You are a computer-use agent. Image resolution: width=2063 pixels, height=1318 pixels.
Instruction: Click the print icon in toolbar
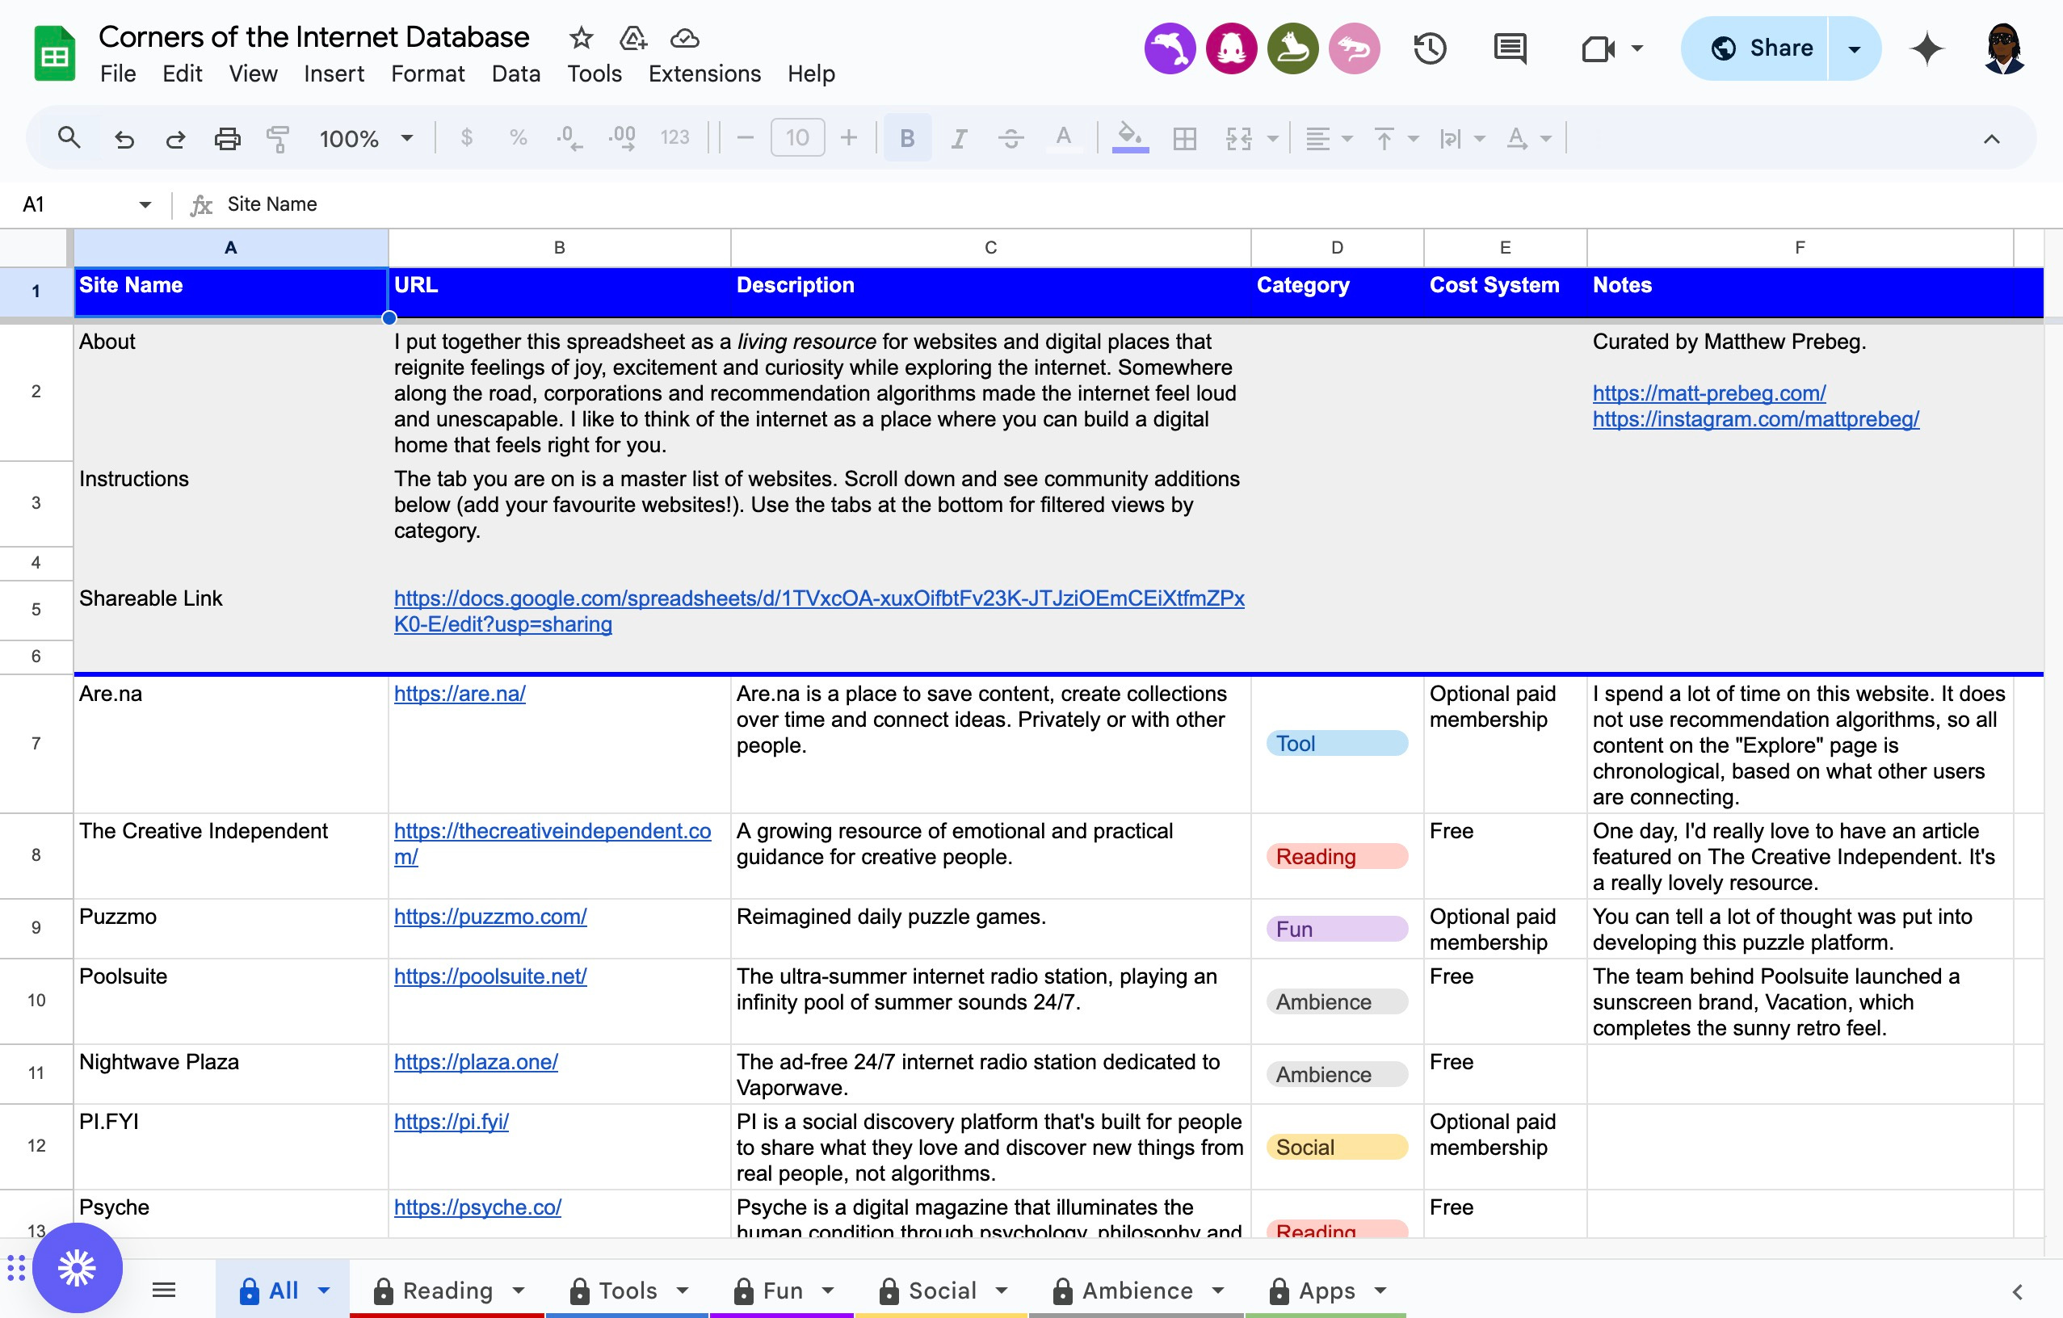(x=226, y=138)
